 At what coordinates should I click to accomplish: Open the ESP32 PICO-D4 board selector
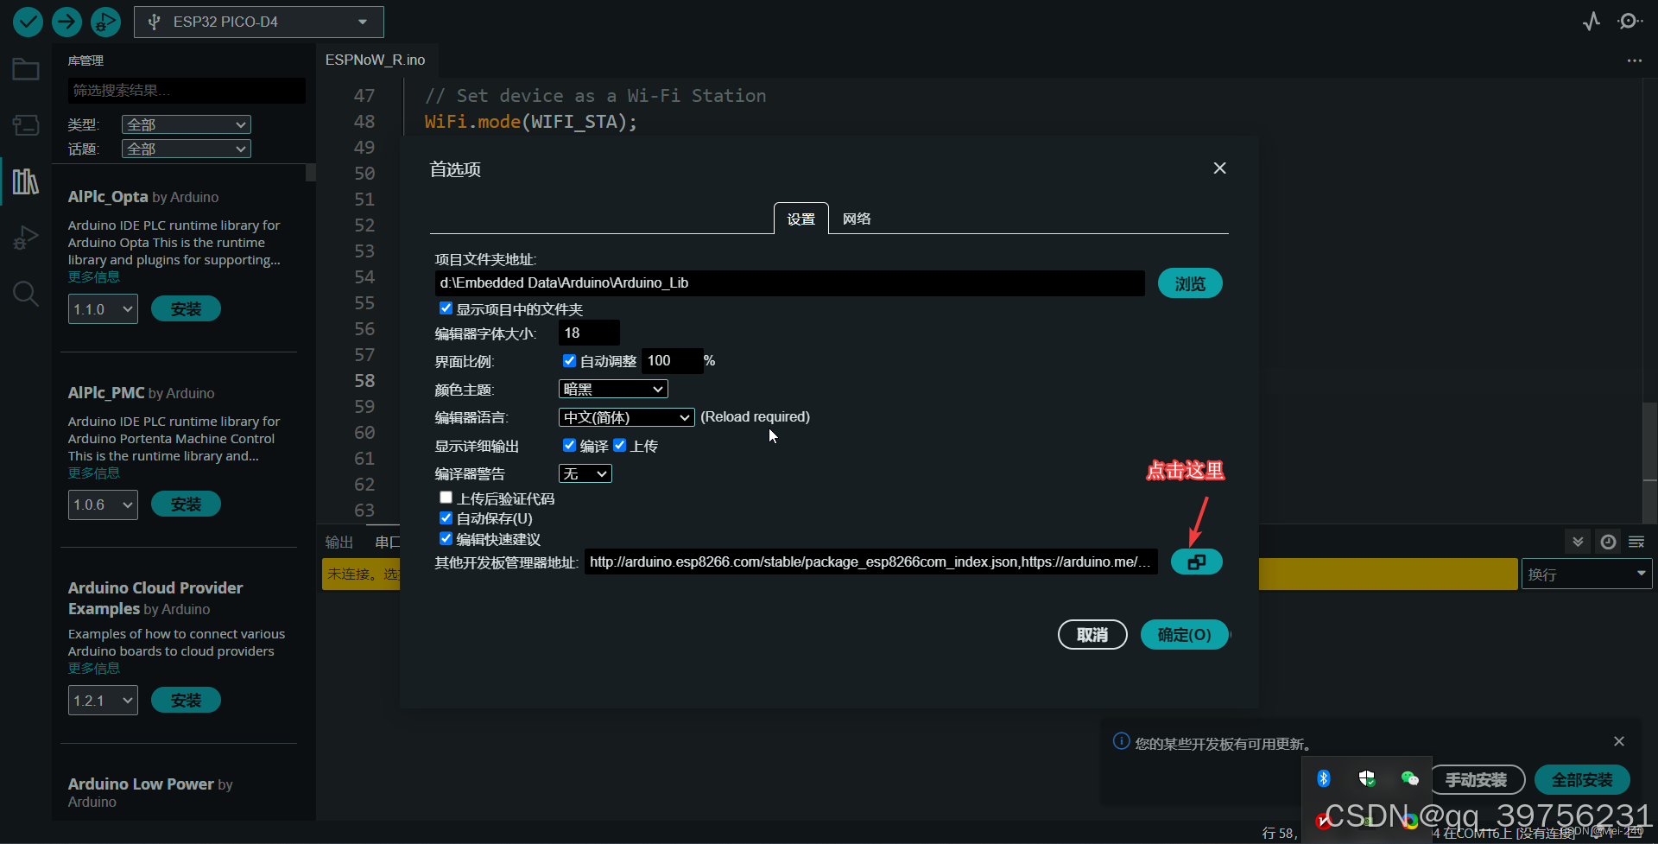(258, 22)
